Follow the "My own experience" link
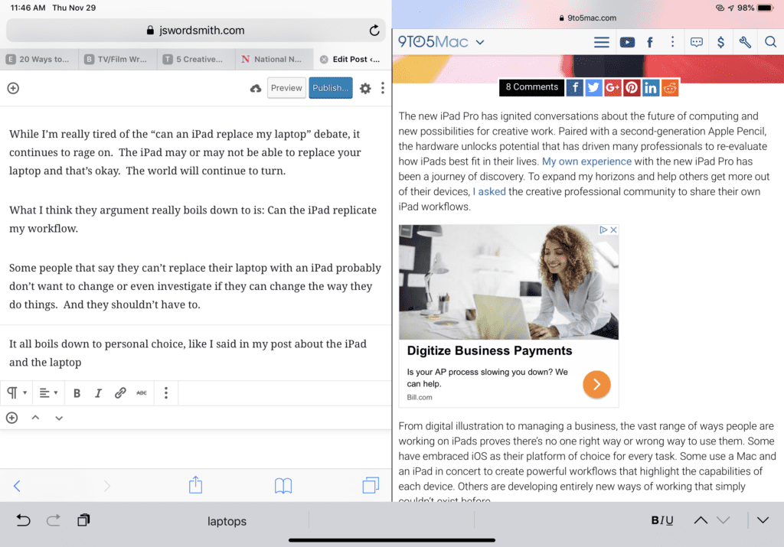 coord(586,161)
